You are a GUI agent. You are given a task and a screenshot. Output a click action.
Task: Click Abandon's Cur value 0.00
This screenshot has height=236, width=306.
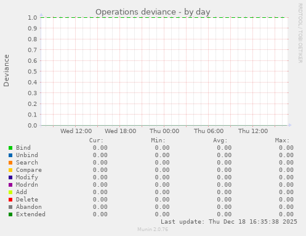100,207
